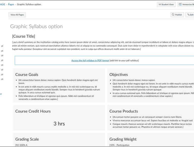Image resolution: width=194 pixels, height=147 pixels.
Task: Toggle the sixth hidden-eye icon in sidebar
Action: coord(2,70)
